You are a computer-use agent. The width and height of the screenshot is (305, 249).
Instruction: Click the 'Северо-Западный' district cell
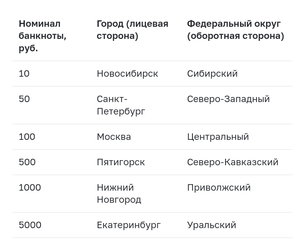(228, 99)
